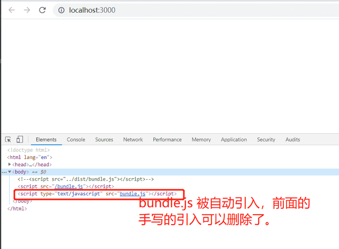
Task: Open the Memory tab
Action: [x=201, y=140]
